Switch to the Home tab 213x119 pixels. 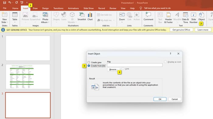click(15, 8)
